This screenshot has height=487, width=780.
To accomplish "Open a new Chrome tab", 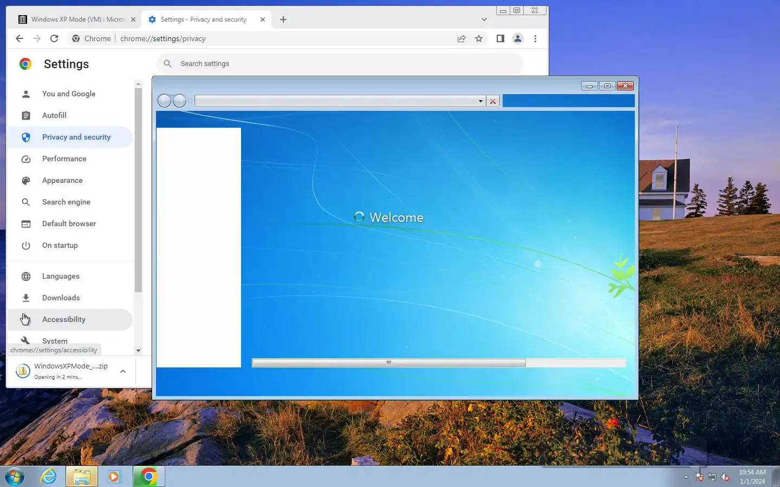I will coord(283,19).
